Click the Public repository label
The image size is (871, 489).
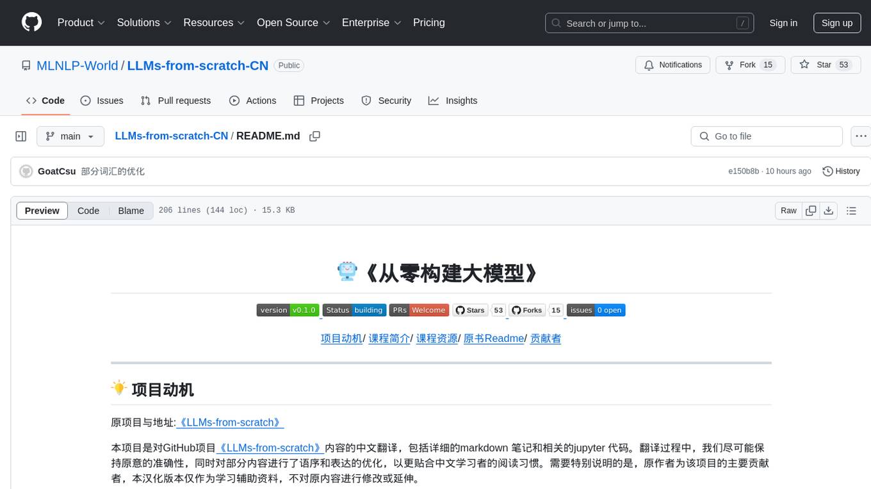[289, 65]
